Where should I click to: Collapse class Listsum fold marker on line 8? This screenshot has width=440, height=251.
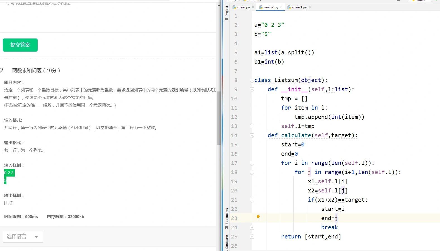pyautogui.click(x=252, y=80)
